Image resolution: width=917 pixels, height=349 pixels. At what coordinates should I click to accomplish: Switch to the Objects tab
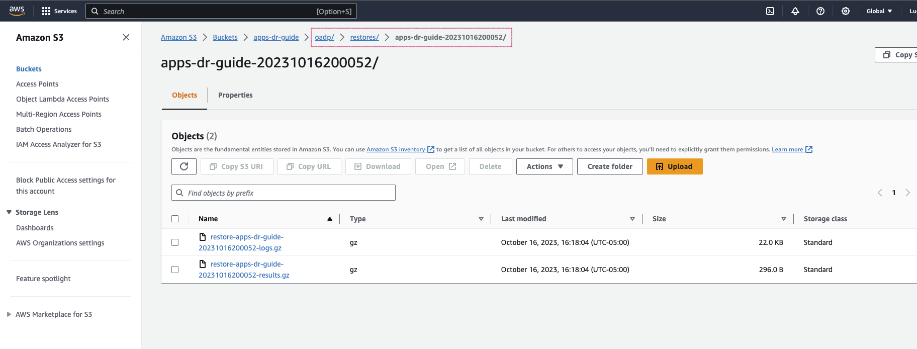click(185, 95)
